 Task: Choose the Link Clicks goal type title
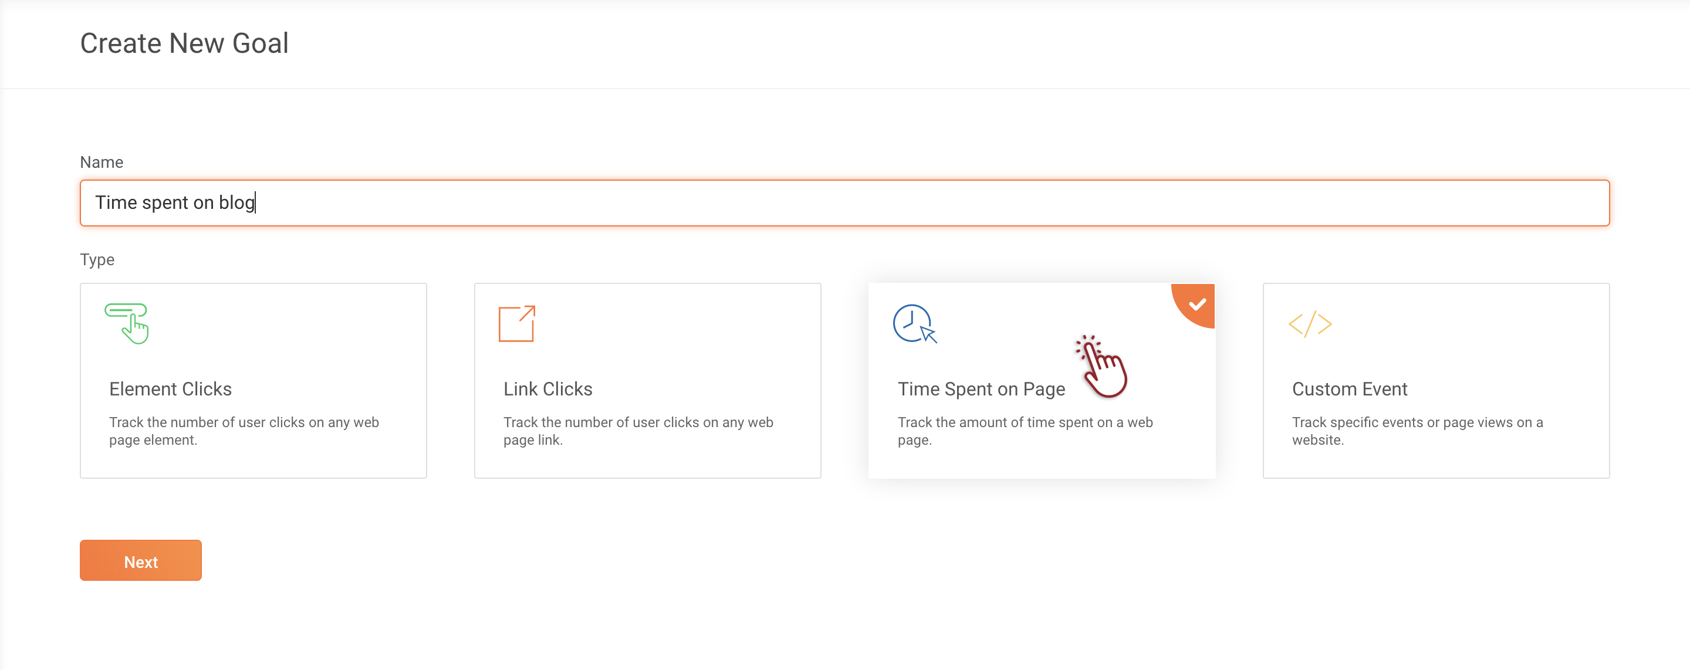click(x=548, y=389)
